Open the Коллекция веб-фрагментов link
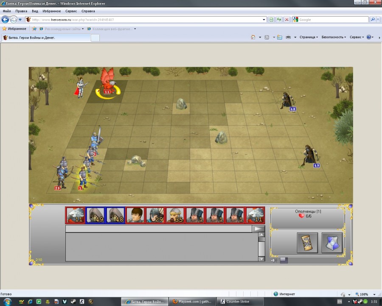 pyautogui.click(x=112, y=29)
